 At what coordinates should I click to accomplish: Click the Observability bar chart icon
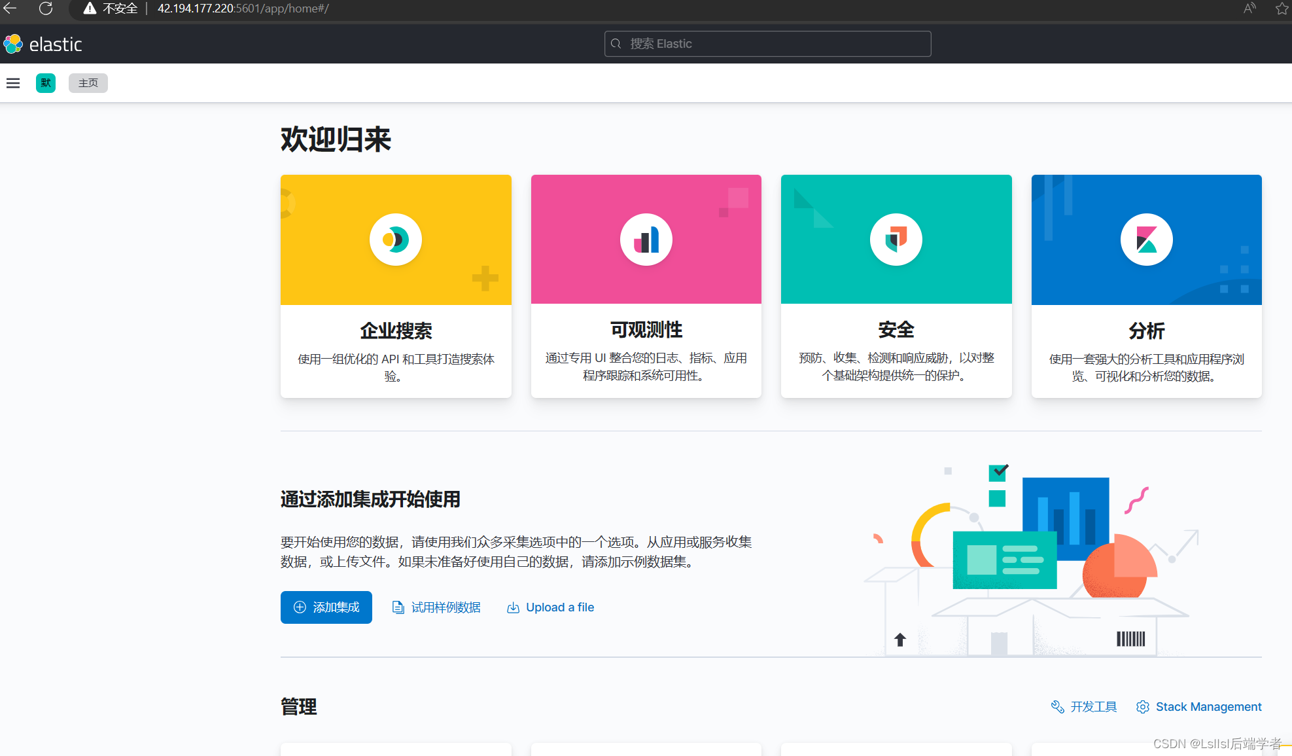[x=646, y=240]
